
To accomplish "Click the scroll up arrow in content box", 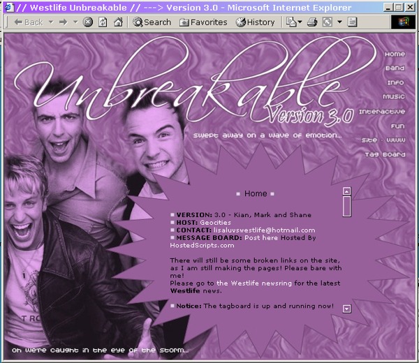I will click(x=346, y=191).
